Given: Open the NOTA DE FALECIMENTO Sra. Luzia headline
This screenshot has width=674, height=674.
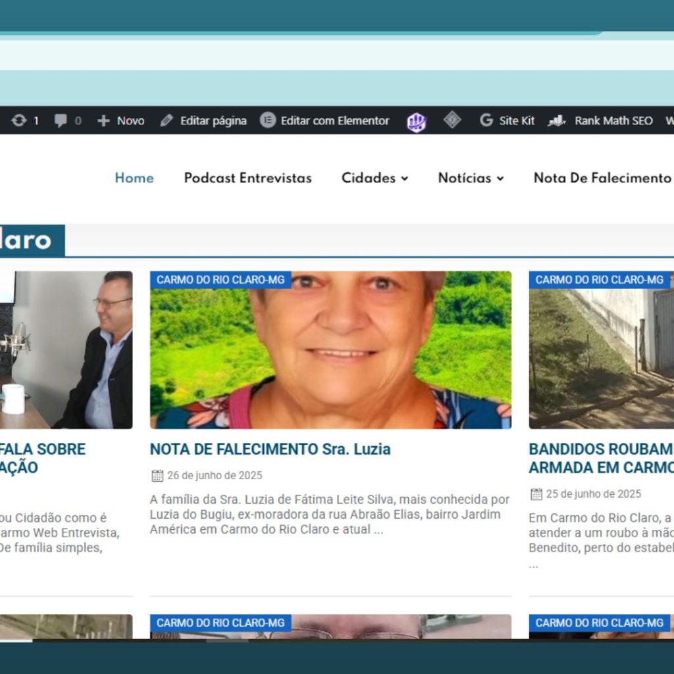Looking at the screenshot, I should point(270,449).
